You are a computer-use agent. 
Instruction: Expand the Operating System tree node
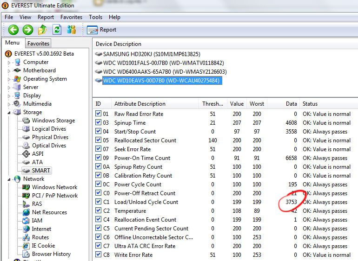(x=9, y=79)
